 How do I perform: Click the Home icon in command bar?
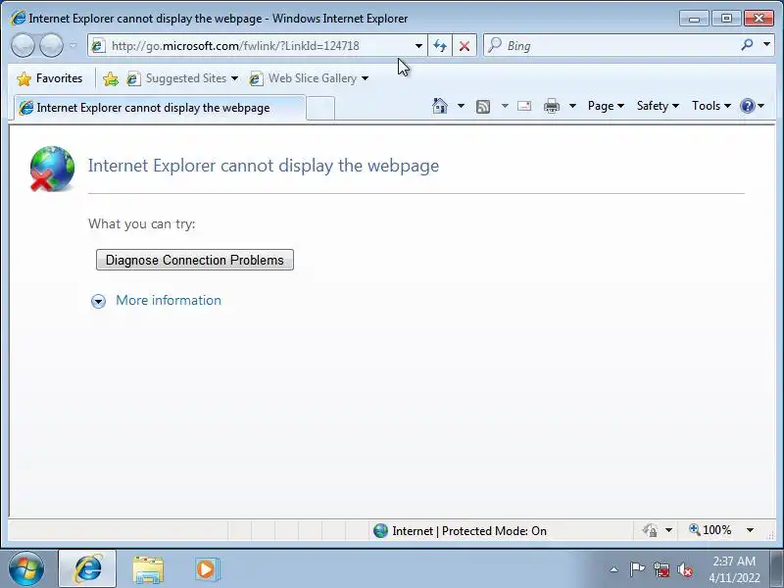pyautogui.click(x=439, y=106)
